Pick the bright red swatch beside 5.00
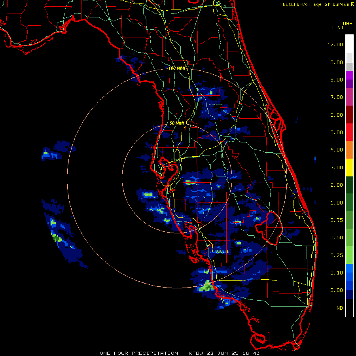The width and height of the screenshot is (356, 356). pyautogui.click(x=349, y=132)
